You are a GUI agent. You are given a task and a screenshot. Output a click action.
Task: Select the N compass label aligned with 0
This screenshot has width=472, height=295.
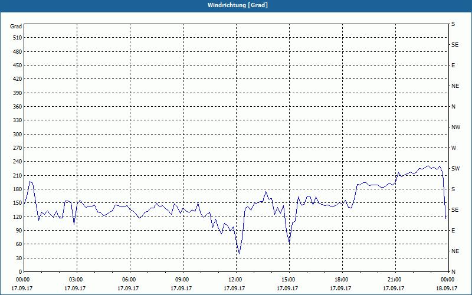coord(454,272)
